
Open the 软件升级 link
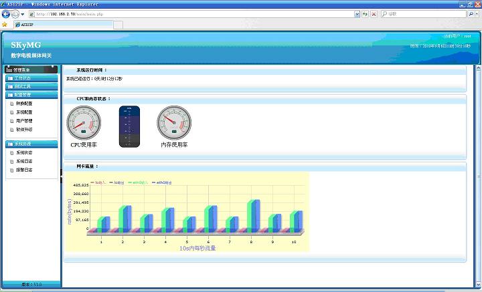[24, 130]
